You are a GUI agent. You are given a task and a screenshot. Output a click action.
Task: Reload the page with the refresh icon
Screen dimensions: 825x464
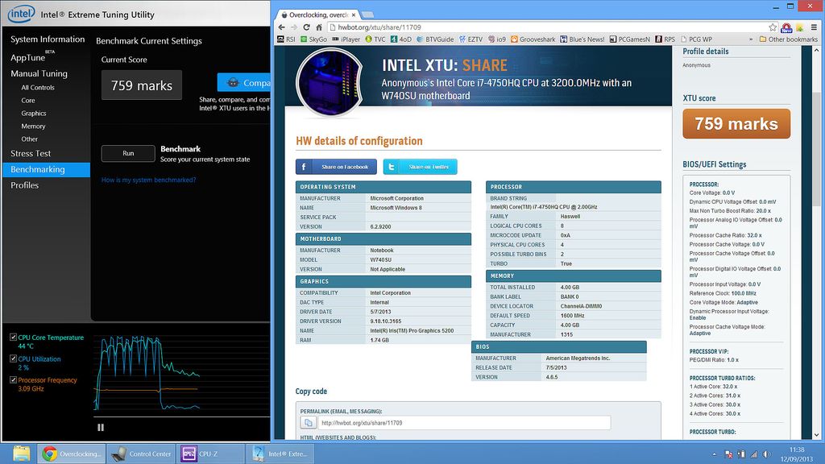point(306,26)
